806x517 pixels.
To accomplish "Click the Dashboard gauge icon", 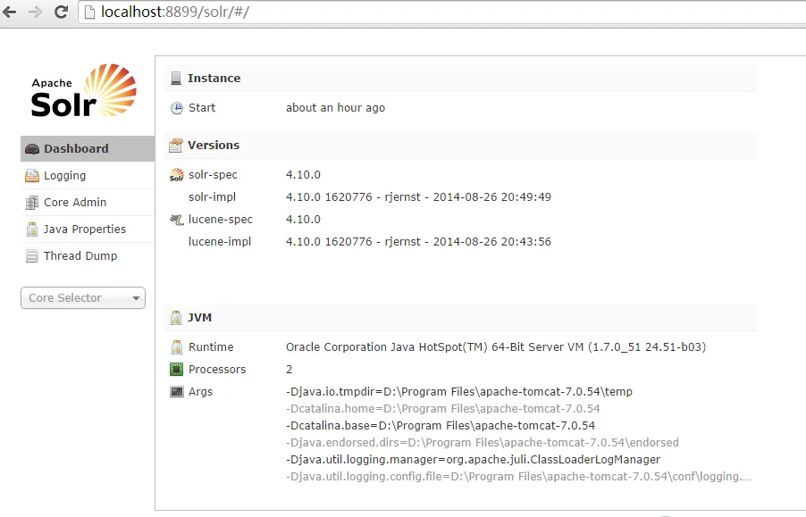I will [x=32, y=149].
